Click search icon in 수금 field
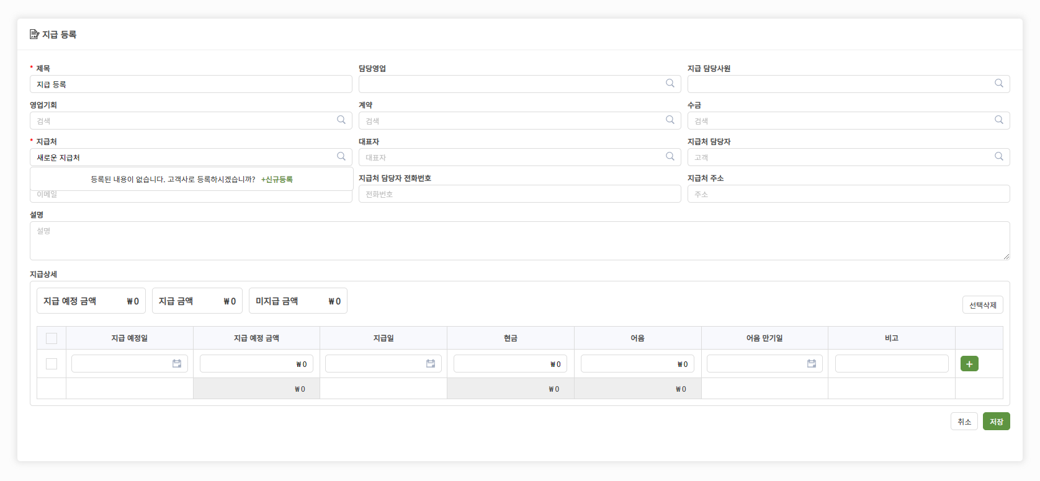The height and width of the screenshot is (481, 1040). pyautogui.click(x=999, y=120)
